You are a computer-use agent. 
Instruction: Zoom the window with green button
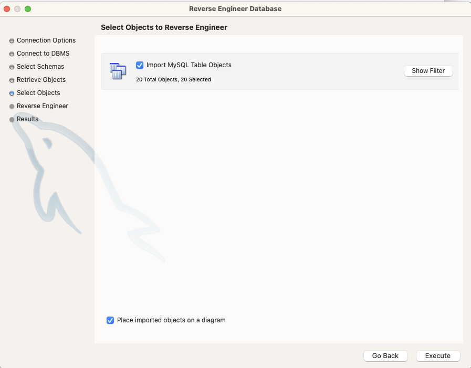(x=28, y=9)
